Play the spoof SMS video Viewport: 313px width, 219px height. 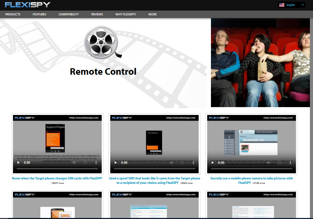pyautogui.click(x=116, y=163)
